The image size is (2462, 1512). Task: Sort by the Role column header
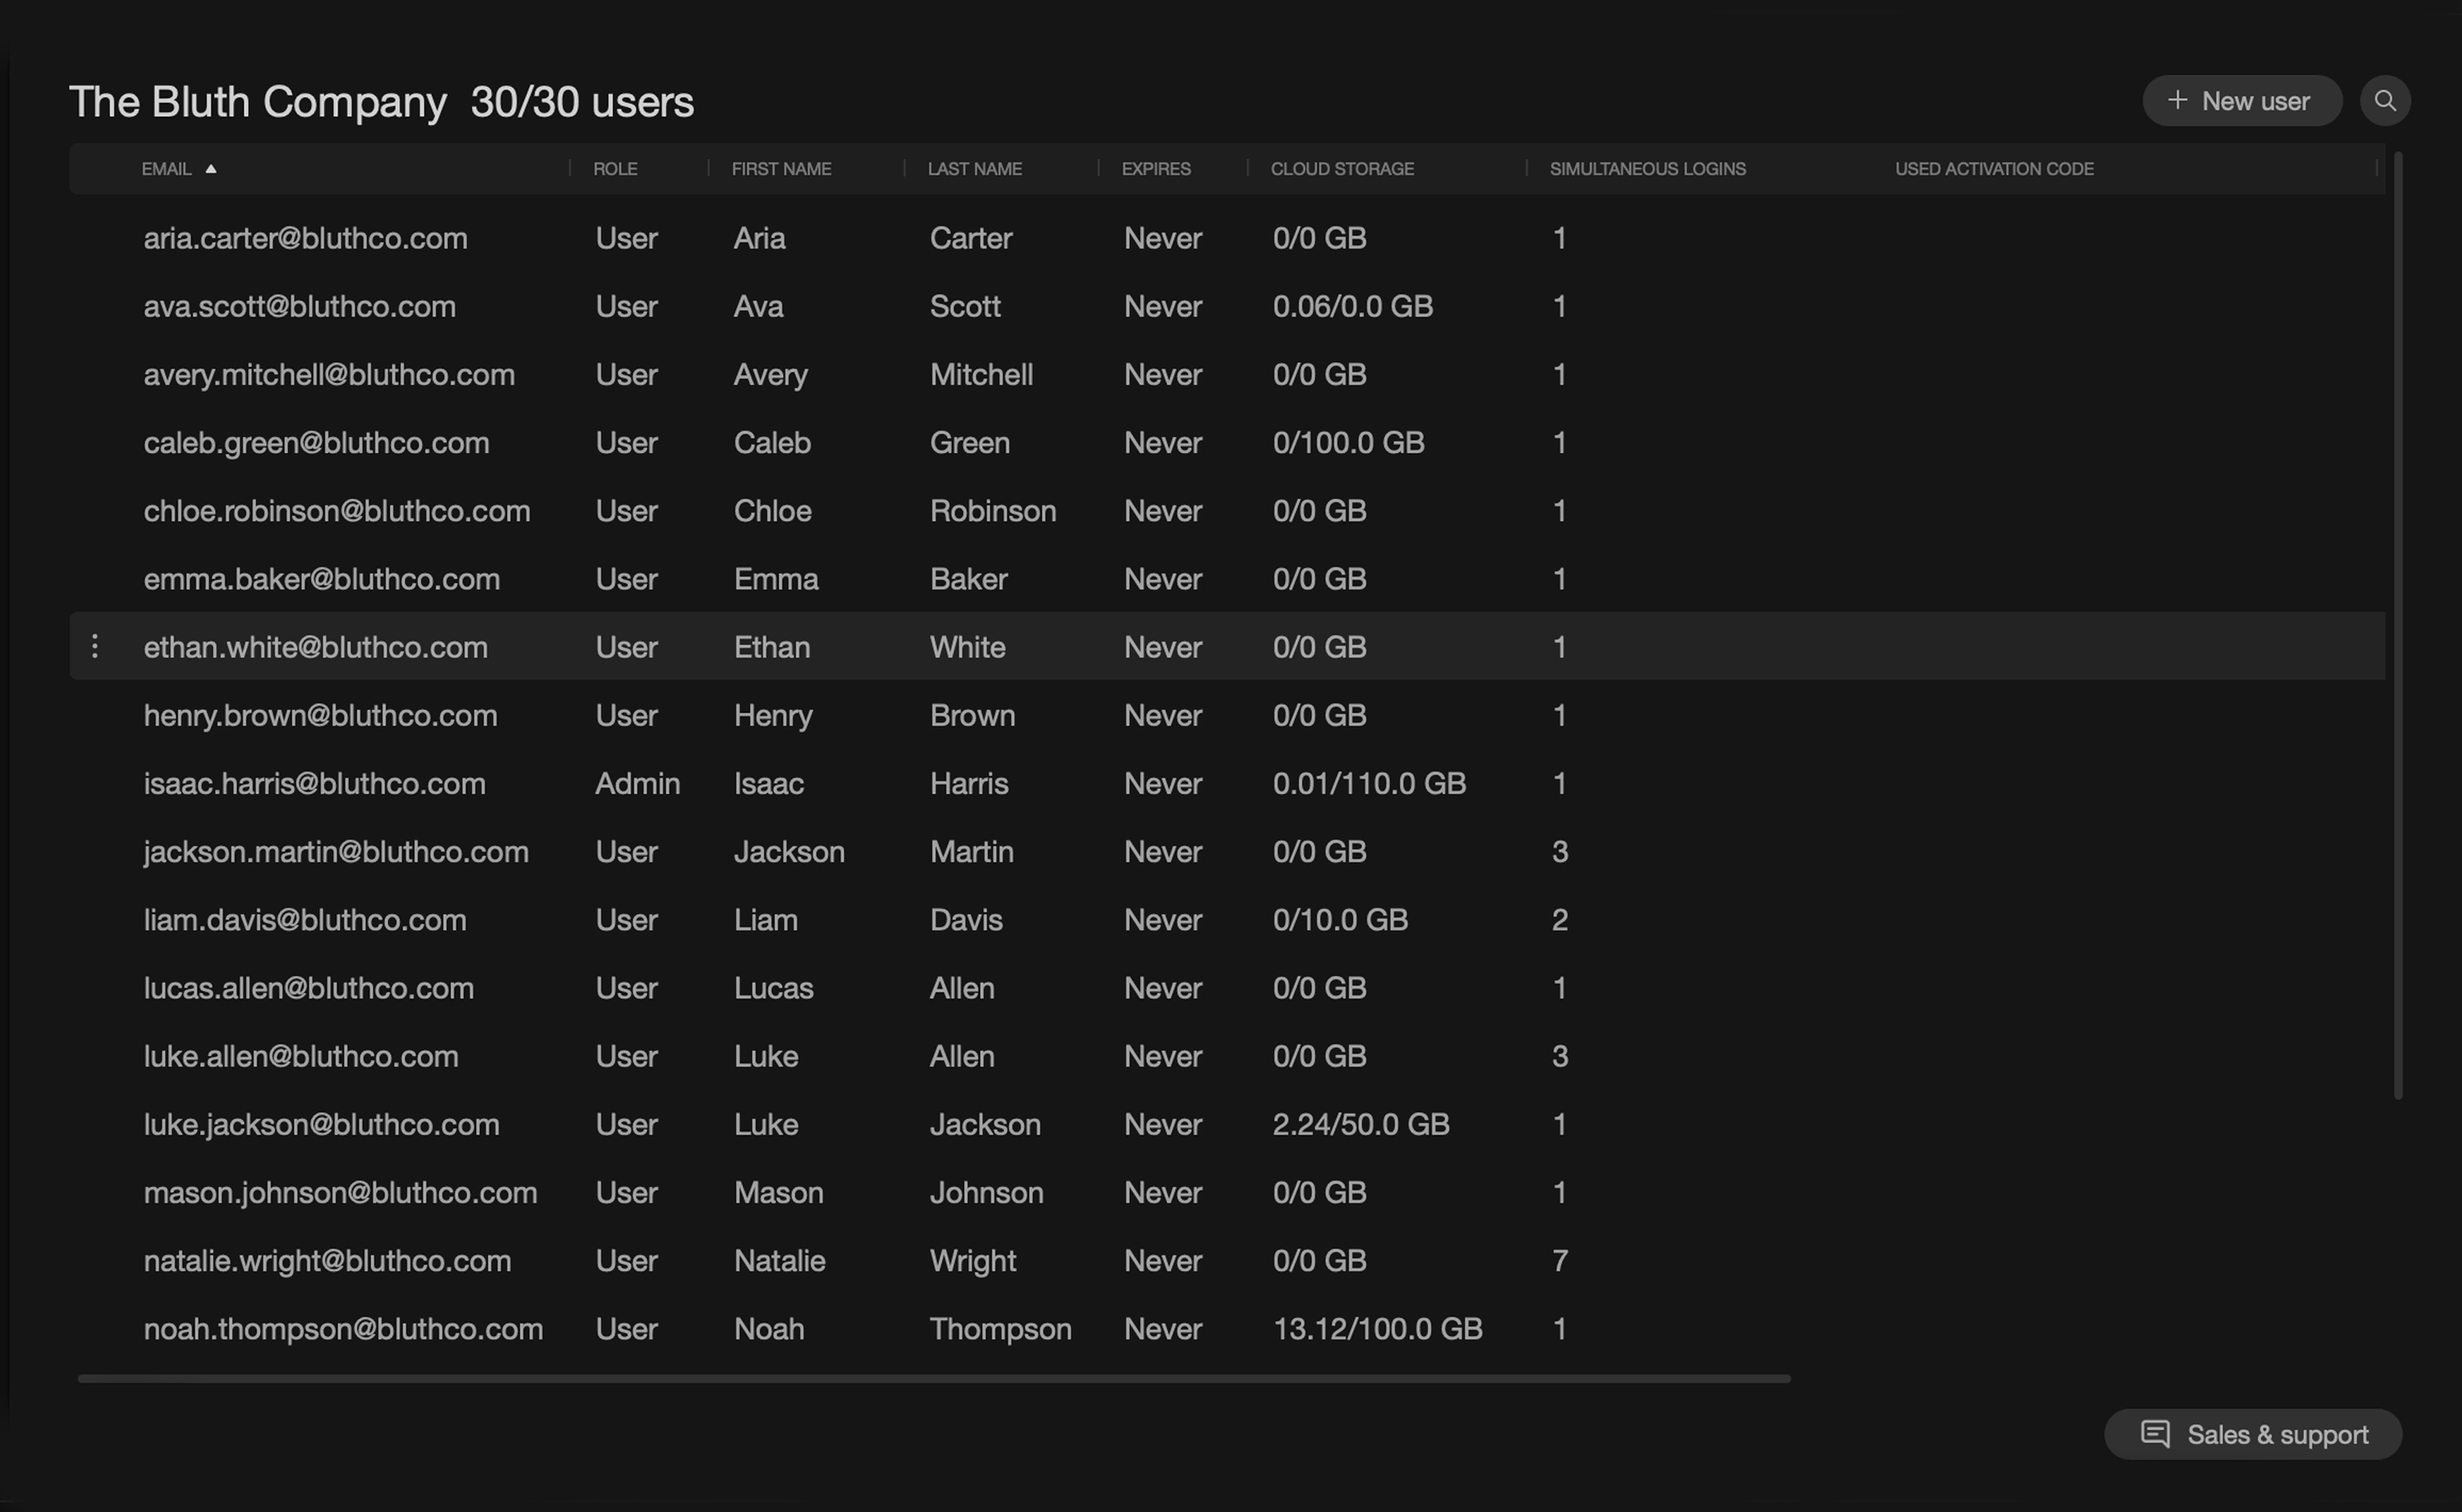pos(615,169)
